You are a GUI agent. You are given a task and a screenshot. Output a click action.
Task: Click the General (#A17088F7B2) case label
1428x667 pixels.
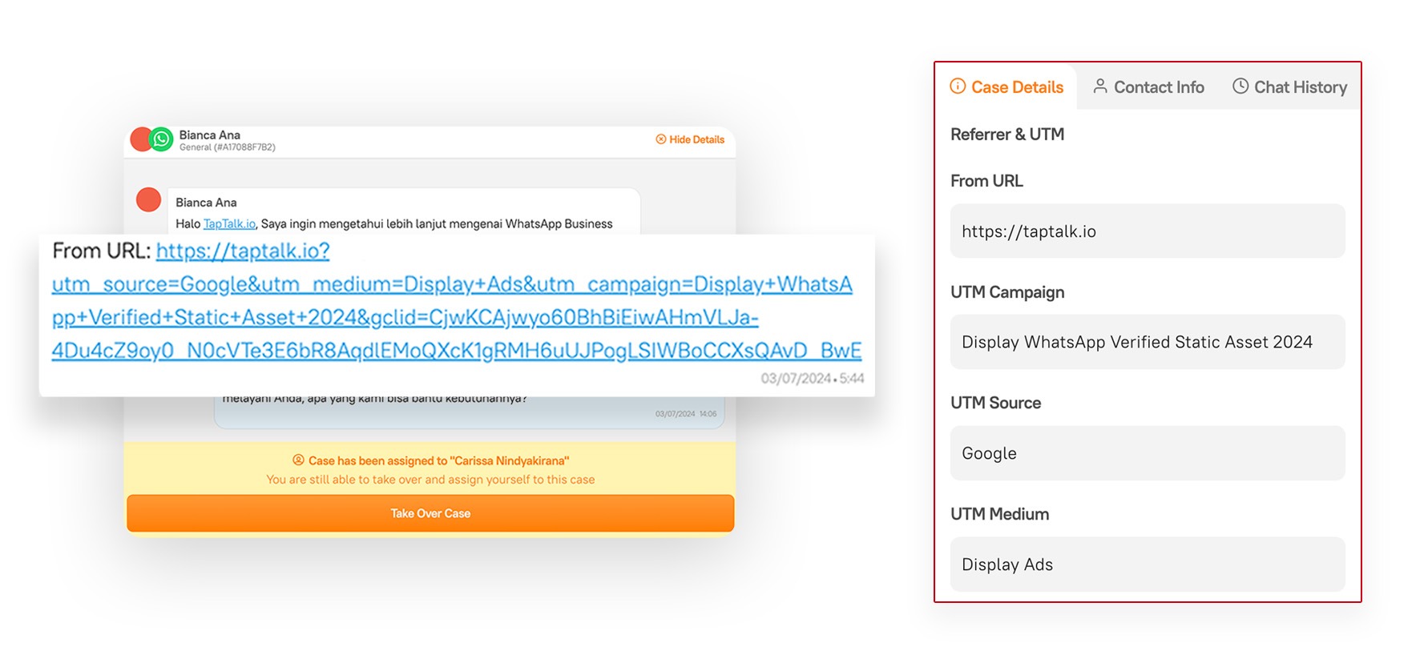[227, 147]
